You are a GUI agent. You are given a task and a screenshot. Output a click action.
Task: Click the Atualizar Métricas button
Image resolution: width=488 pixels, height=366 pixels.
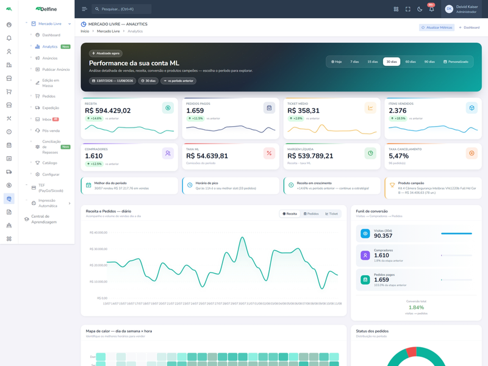[x=437, y=27]
